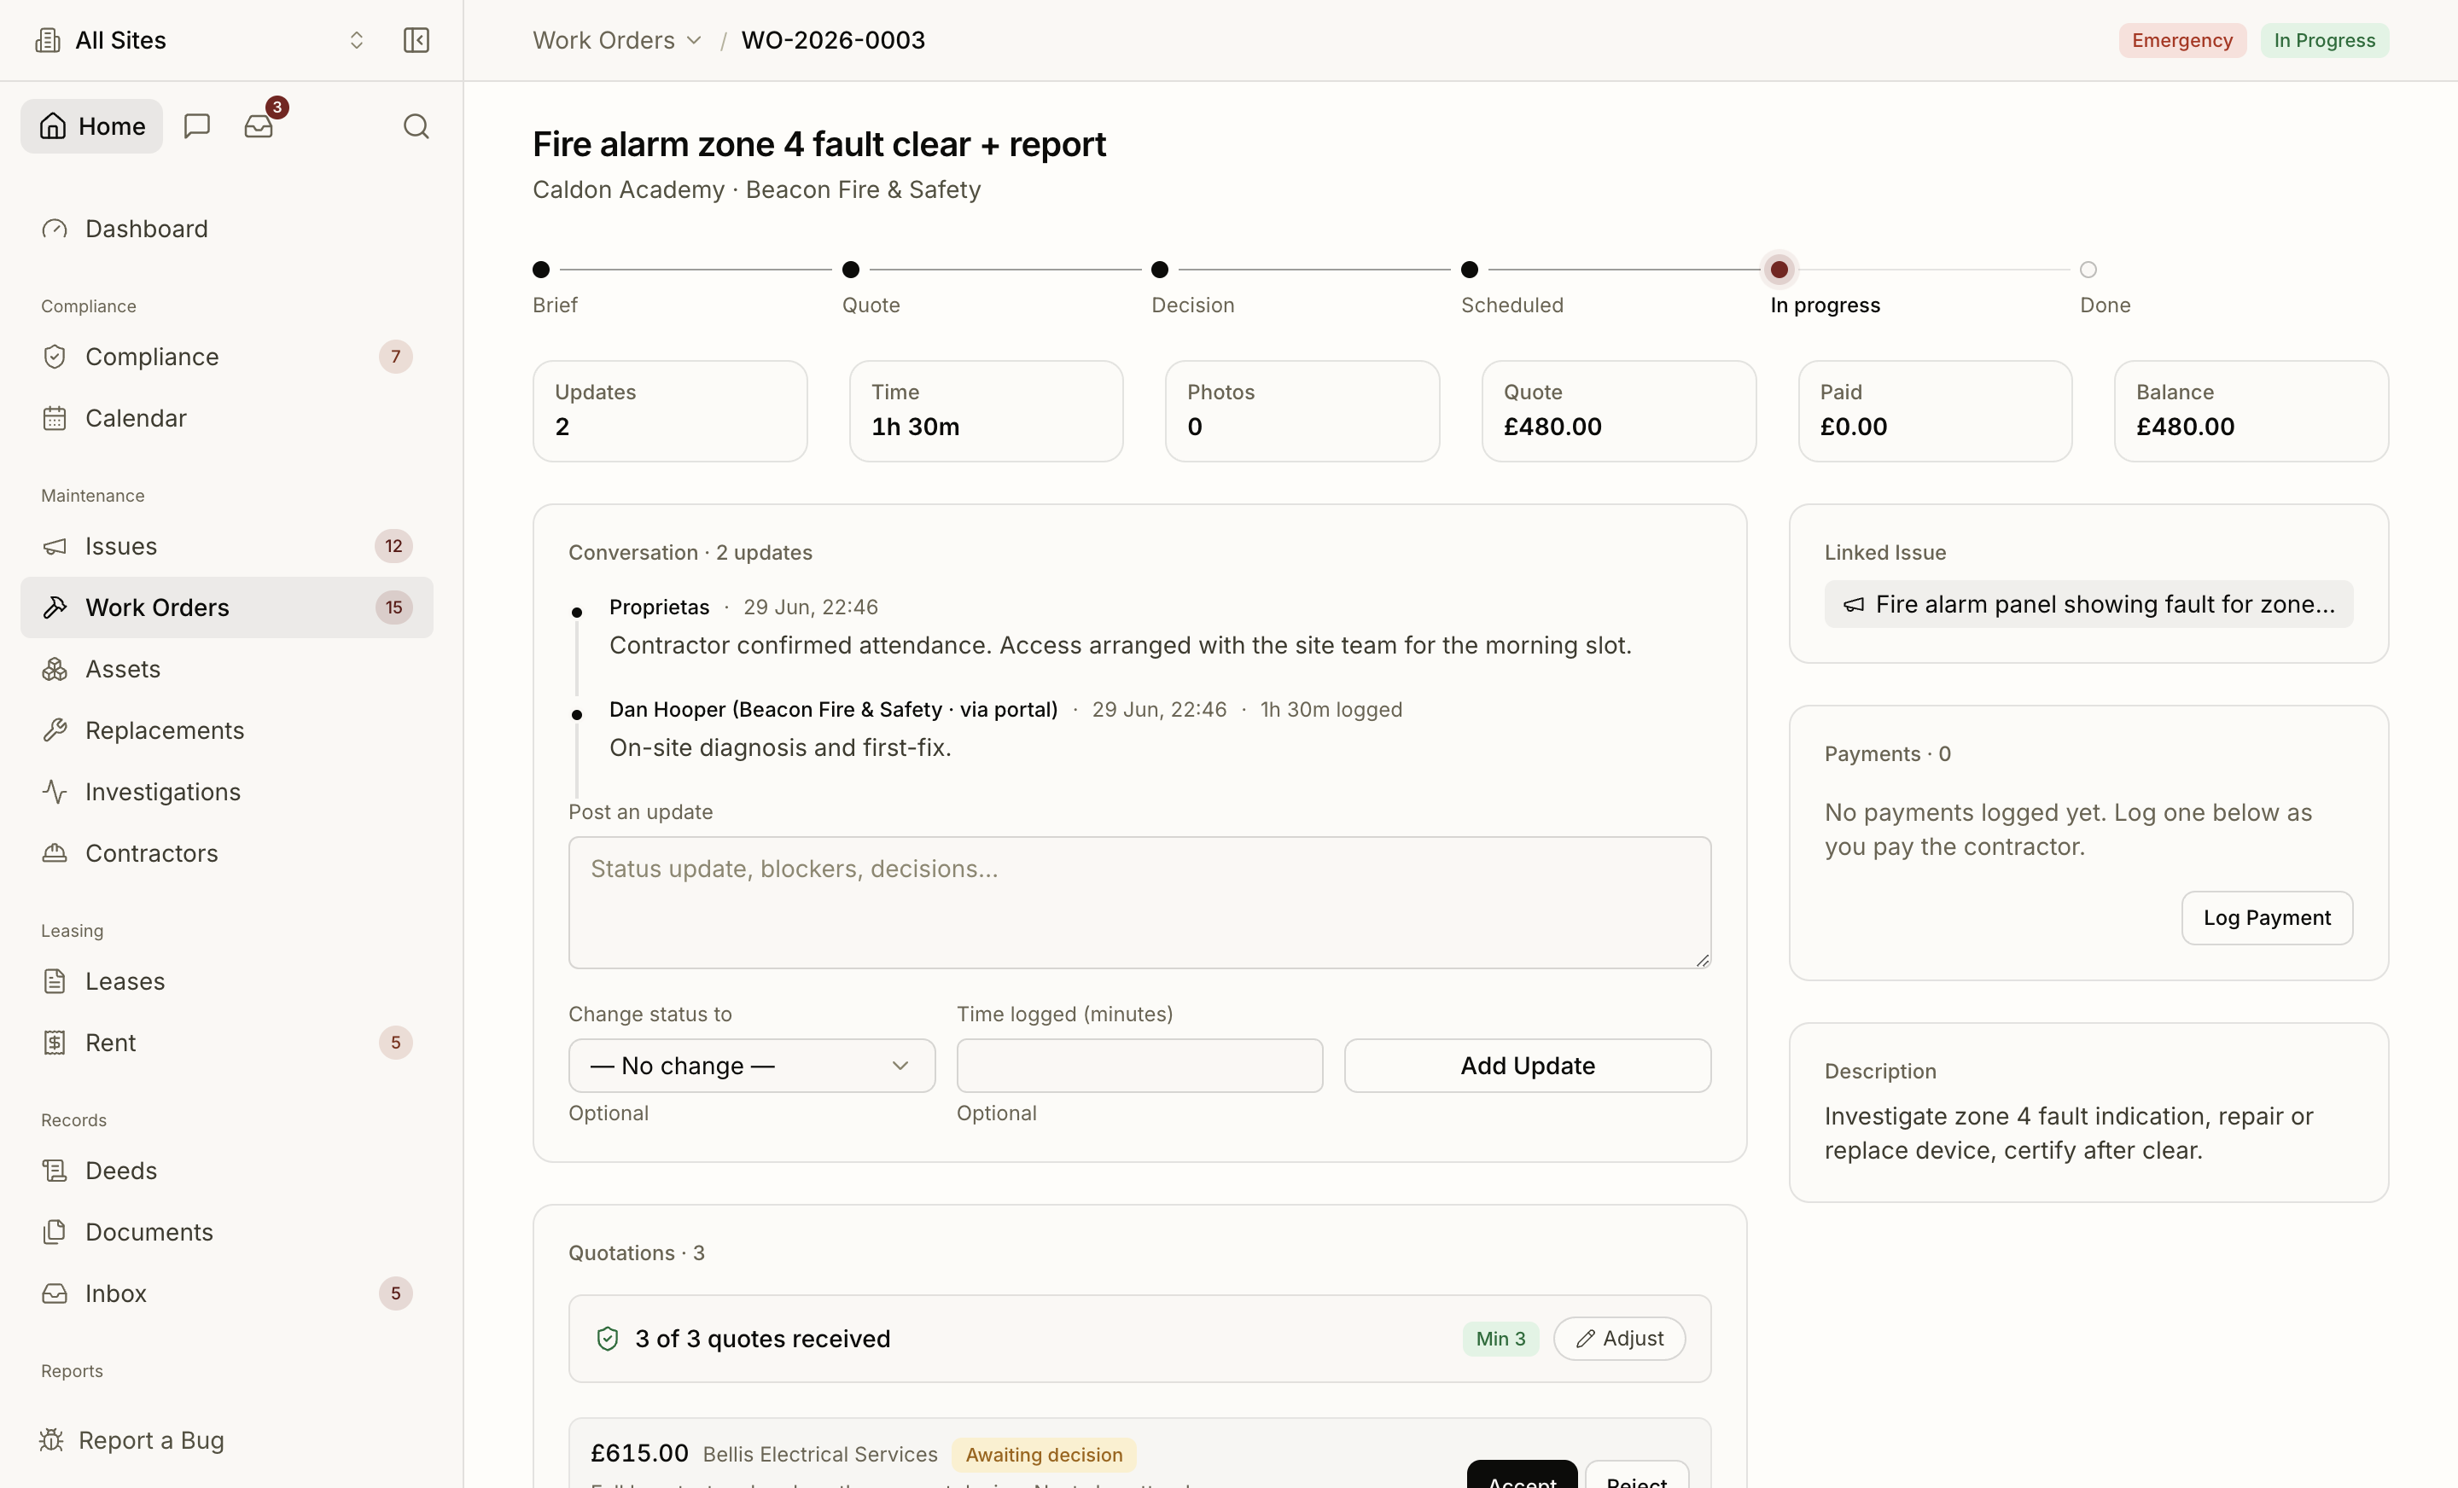Click the In Progress status badge
The width and height of the screenshot is (2458, 1488).
point(2323,40)
